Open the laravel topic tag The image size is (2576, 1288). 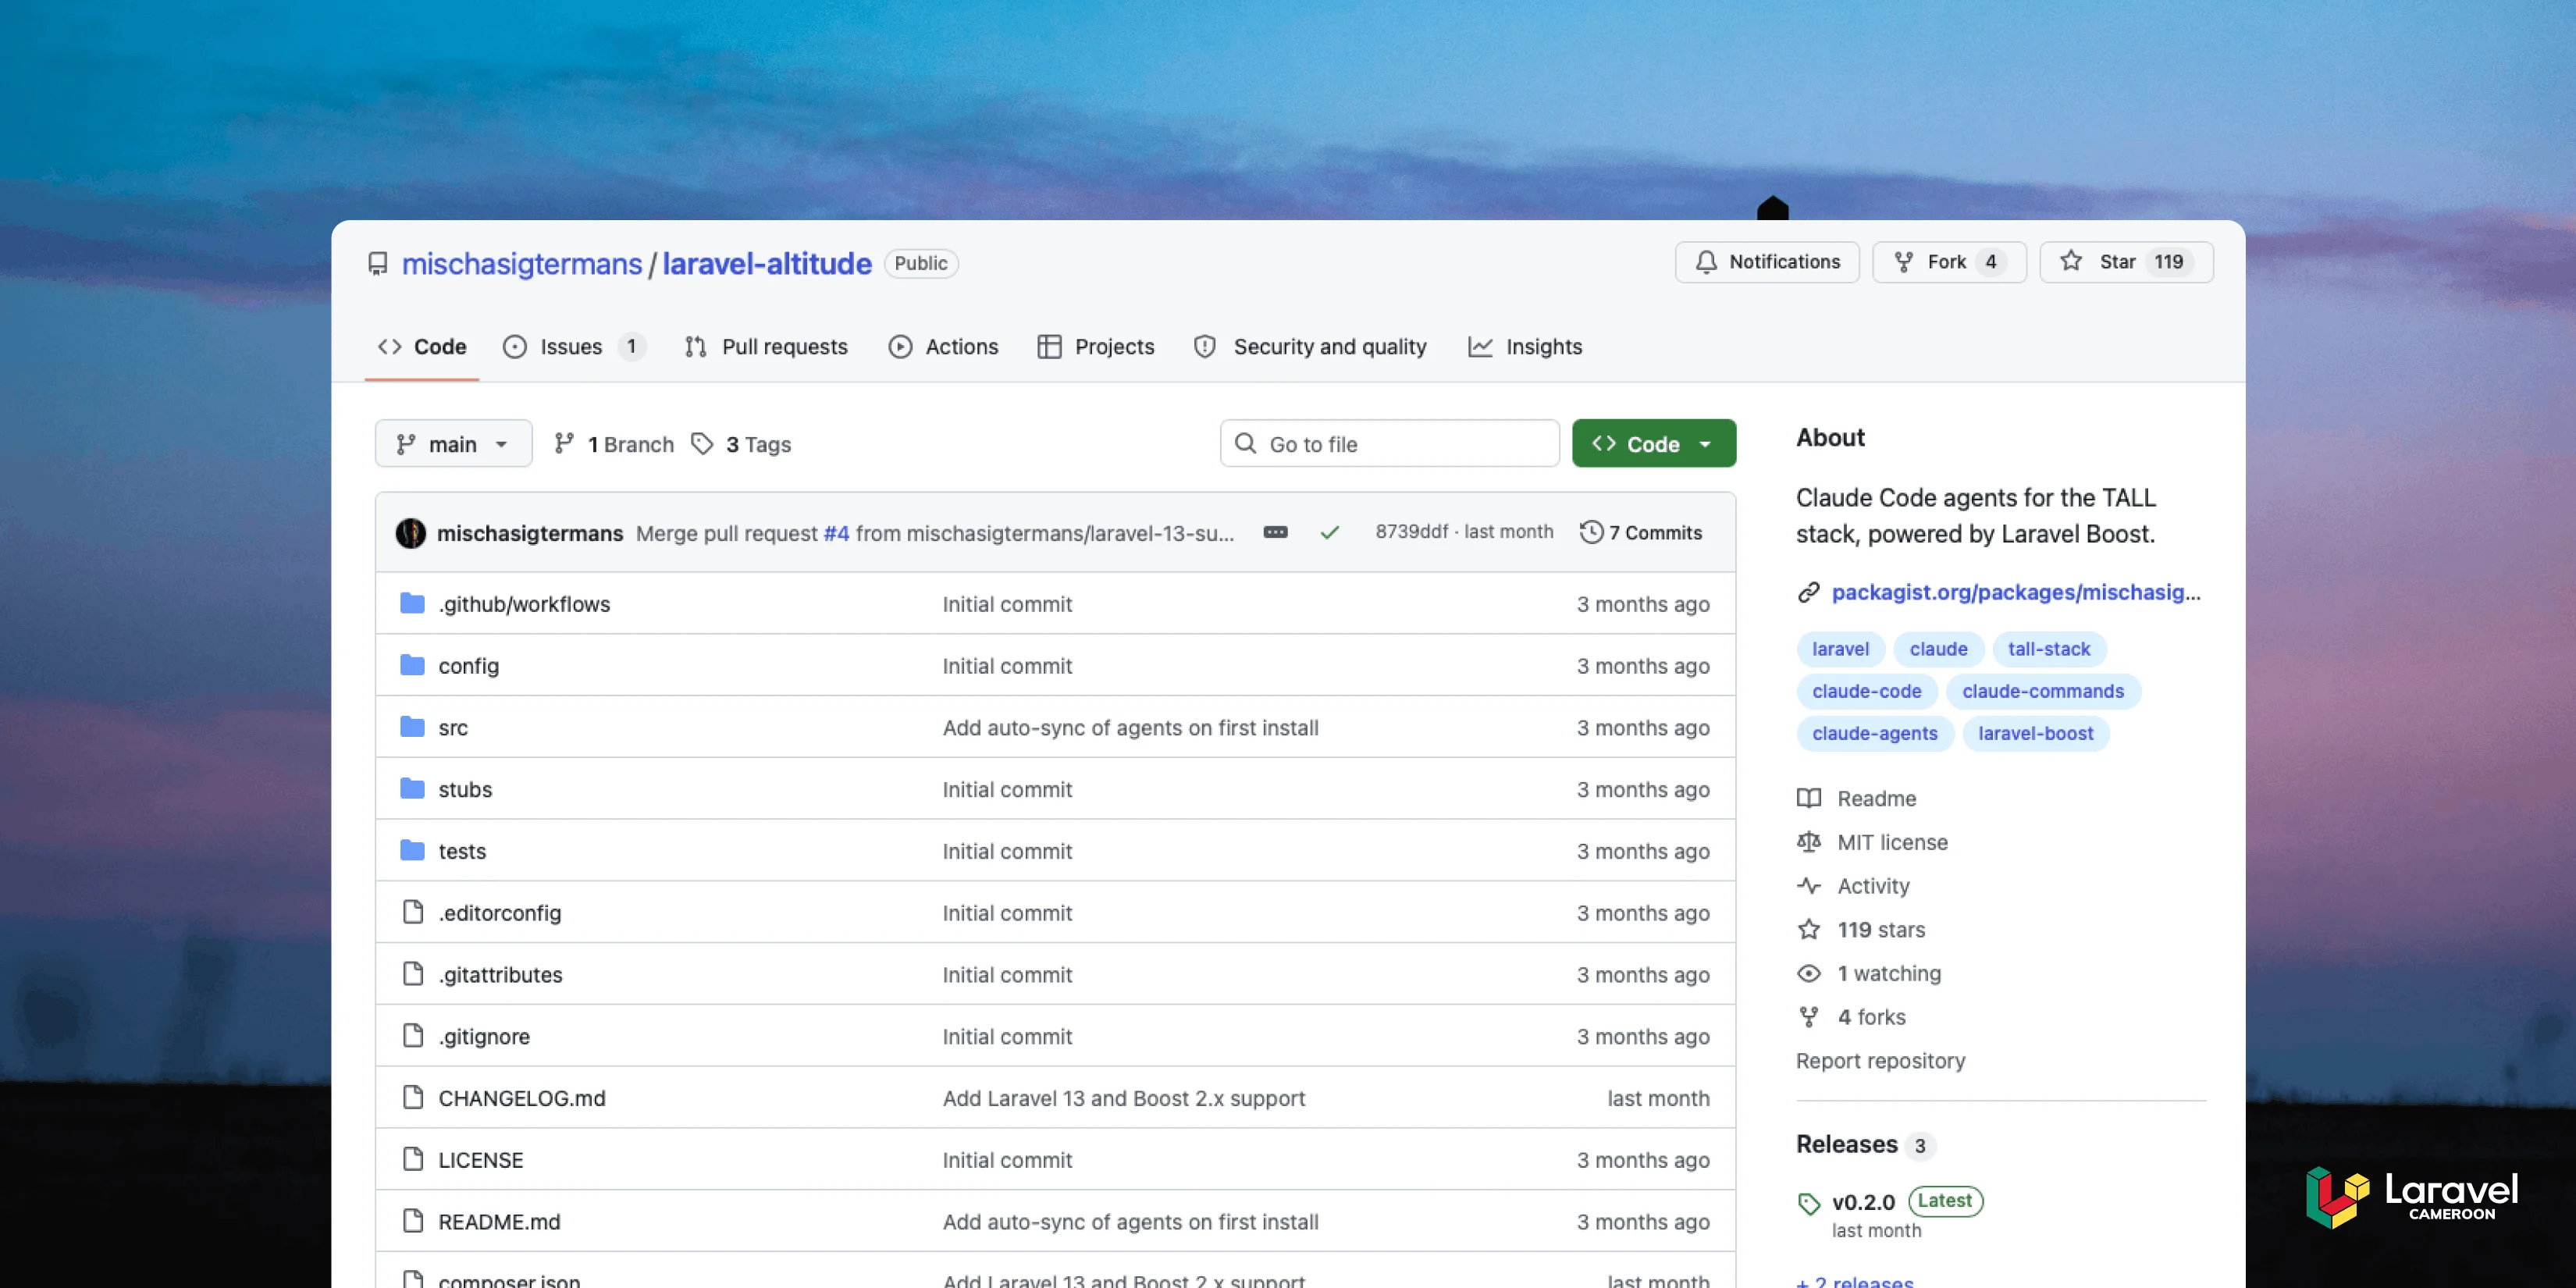[1839, 649]
